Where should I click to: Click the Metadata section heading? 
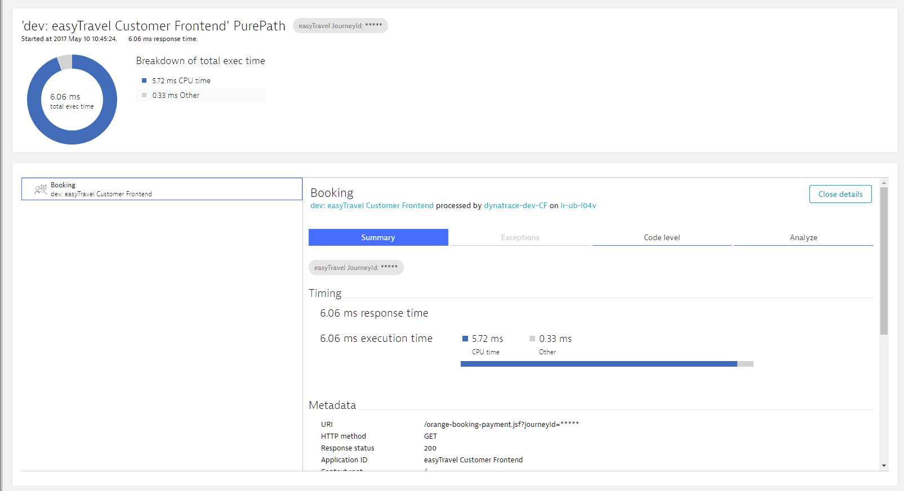332,405
